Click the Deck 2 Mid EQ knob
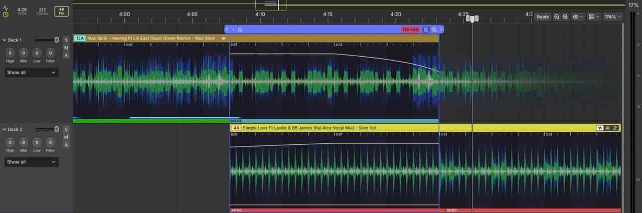The height and width of the screenshot is (213, 642). (24, 142)
